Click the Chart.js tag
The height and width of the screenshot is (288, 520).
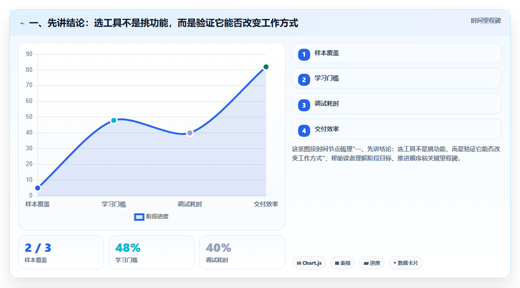click(309, 263)
